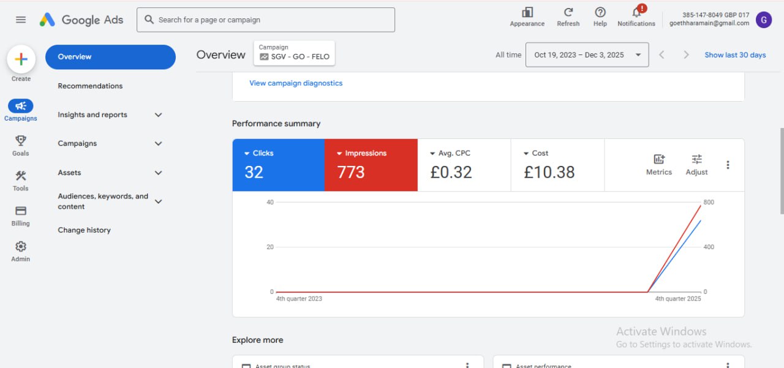Click the Google Ads logo
The height and width of the screenshot is (368, 784).
[81, 20]
